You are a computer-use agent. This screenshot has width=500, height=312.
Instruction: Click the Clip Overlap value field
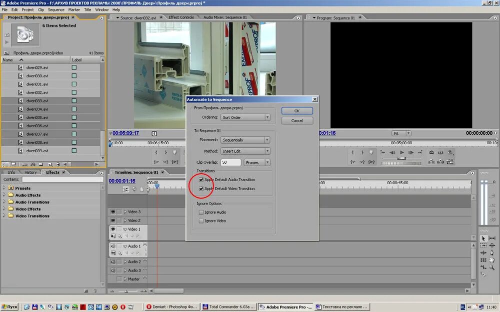tap(231, 162)
